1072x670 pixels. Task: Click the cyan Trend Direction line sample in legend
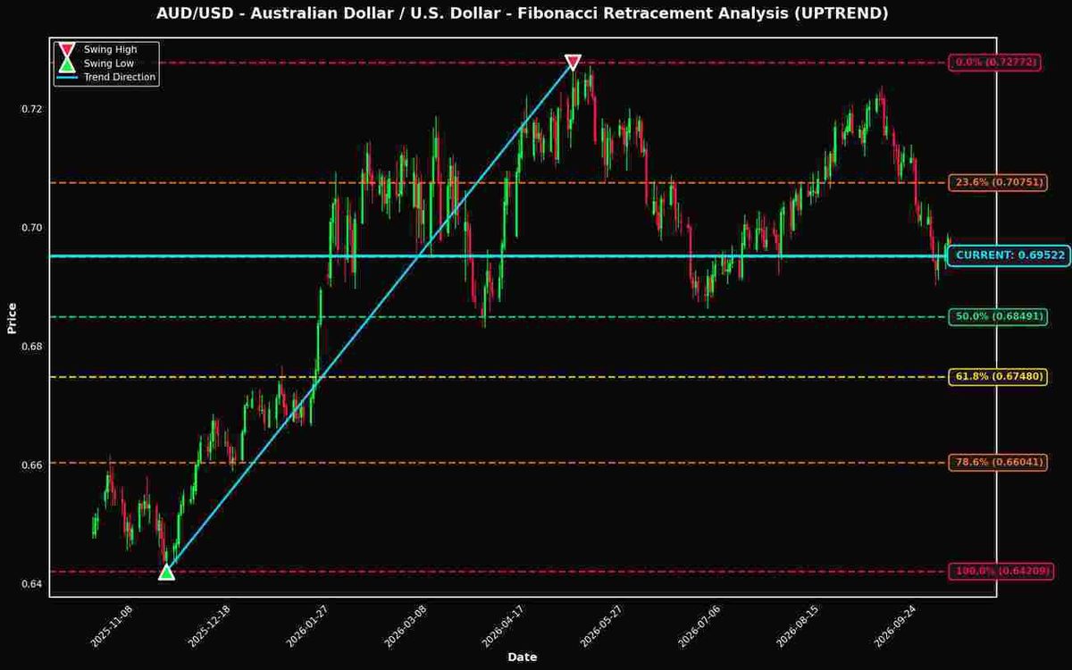(67, 77)
